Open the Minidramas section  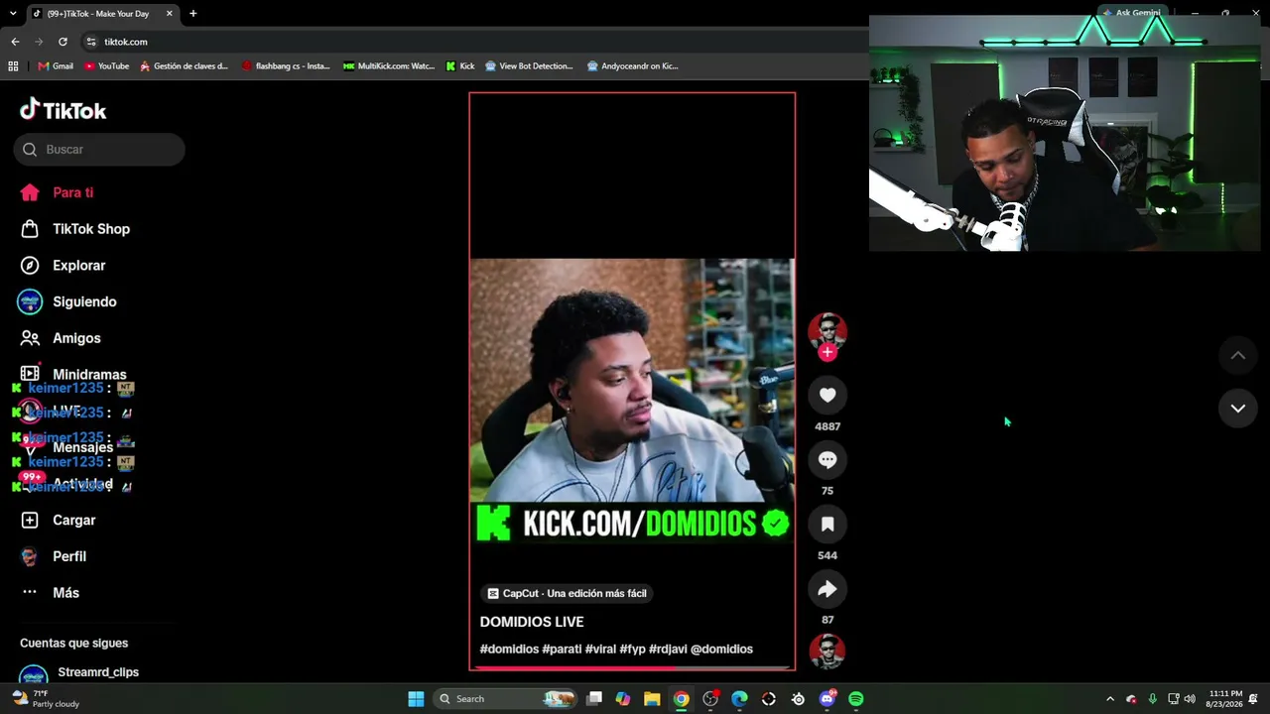(89, 374)
